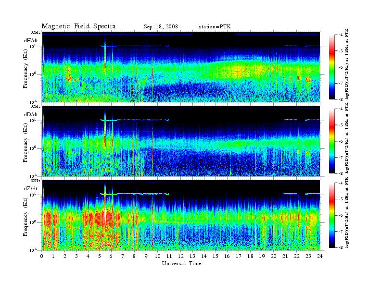Screen dimensions: 381x294
Task: Select the date text "Sep. 18, 2008"
Action: click(161, 27)
